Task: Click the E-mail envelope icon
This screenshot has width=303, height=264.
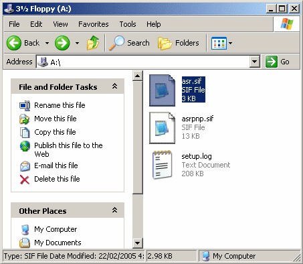Action: tap(25, 166)
